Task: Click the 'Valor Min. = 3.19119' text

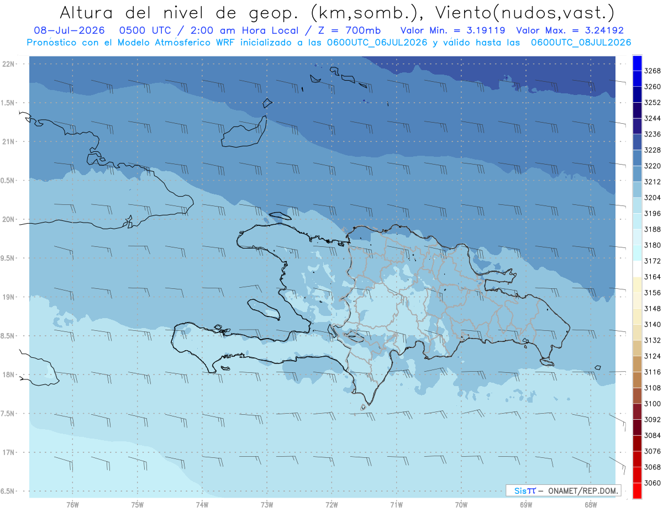Action: pos(454,30)
